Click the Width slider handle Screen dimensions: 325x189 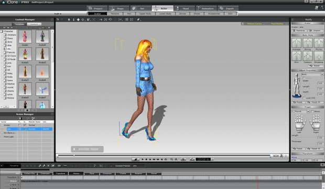point(305,83)
